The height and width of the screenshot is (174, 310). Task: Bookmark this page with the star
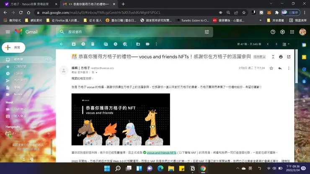[x=244, y=13]
